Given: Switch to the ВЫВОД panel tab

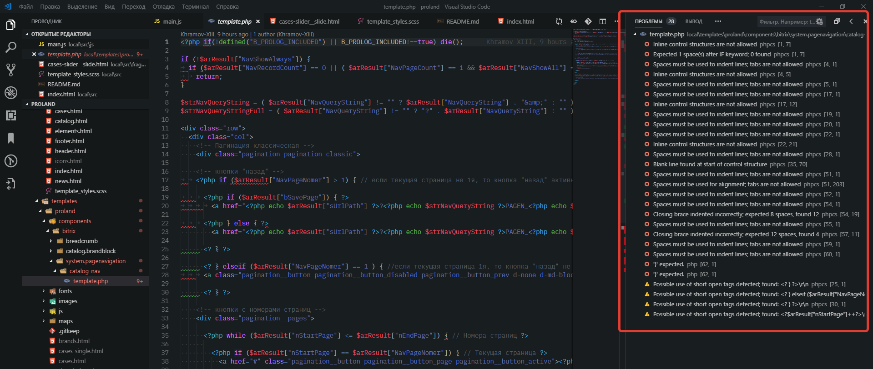Looking at the screenshot, I should click(x=694, y=21).
